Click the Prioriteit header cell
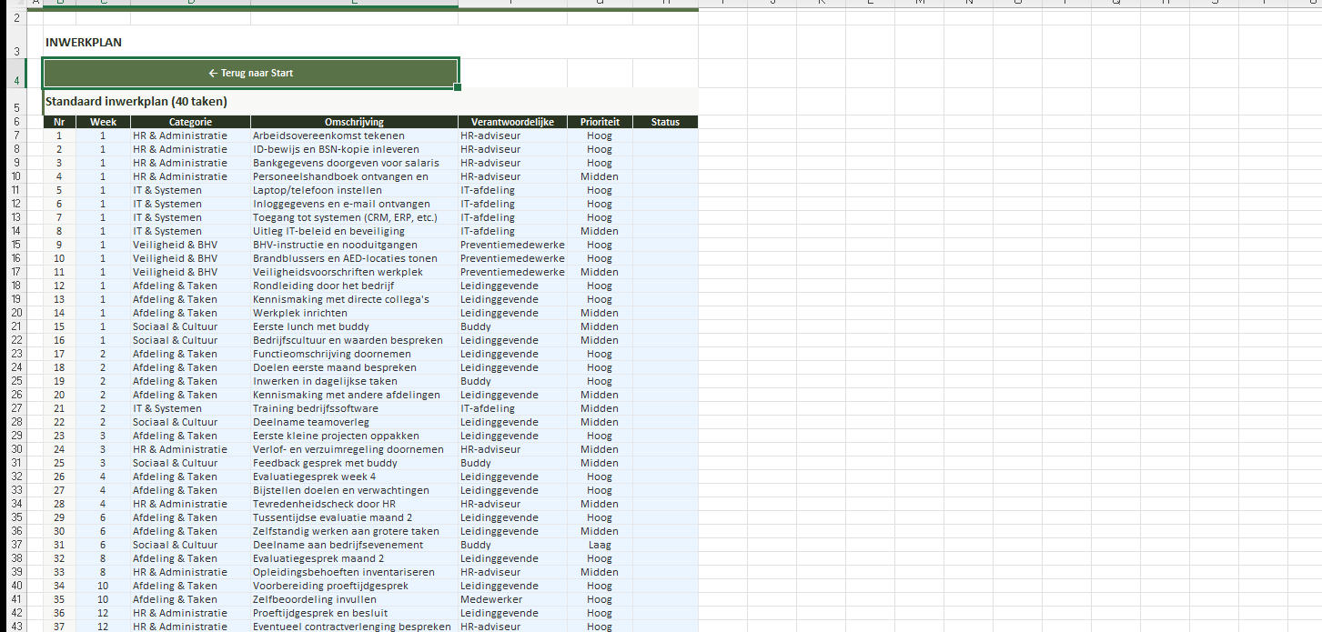 point(599,122)
